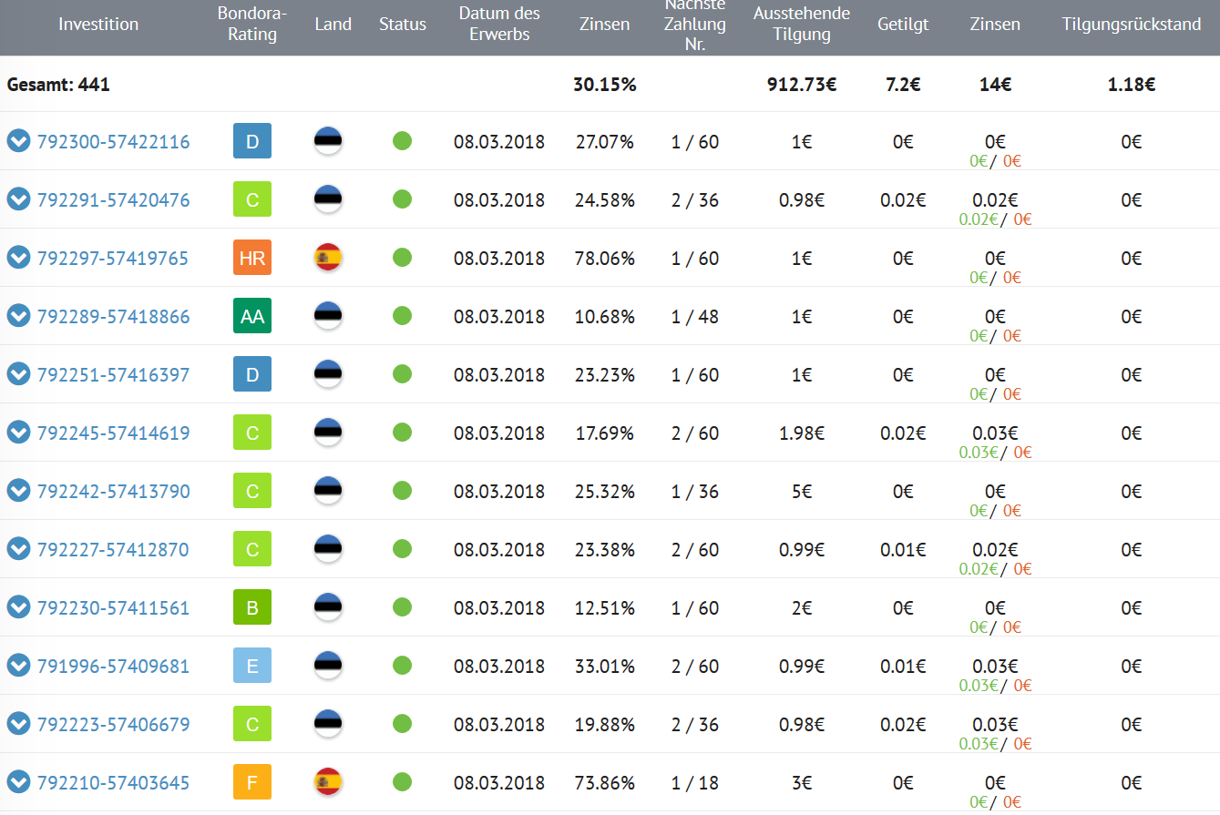Click the green status dot for loan 792242-57413790

point(402,491)
